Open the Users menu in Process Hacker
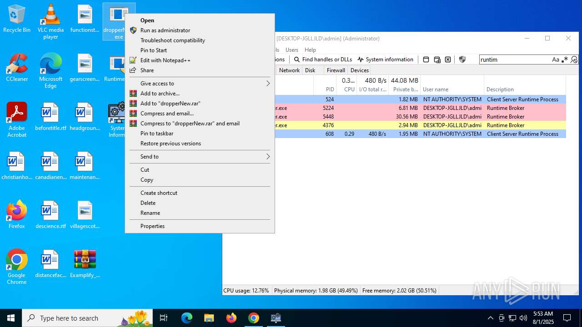The height and width of the screenshot is (327, 582). (292, 50)
